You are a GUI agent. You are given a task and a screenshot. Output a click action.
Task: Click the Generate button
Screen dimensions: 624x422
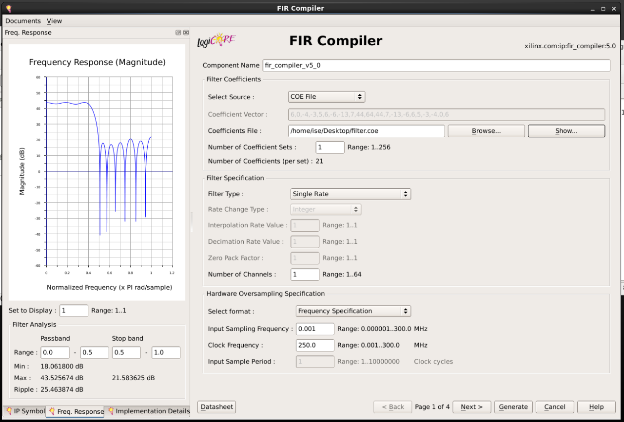pyautogui.click(x=513, y=407)
